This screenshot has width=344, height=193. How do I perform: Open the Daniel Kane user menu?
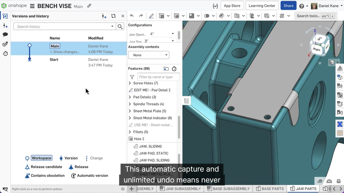327,6
